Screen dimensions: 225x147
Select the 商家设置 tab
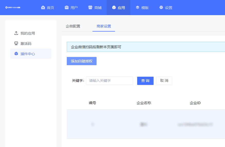104,26
